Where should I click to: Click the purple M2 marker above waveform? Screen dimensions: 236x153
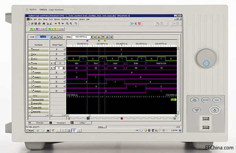[87, 41]
